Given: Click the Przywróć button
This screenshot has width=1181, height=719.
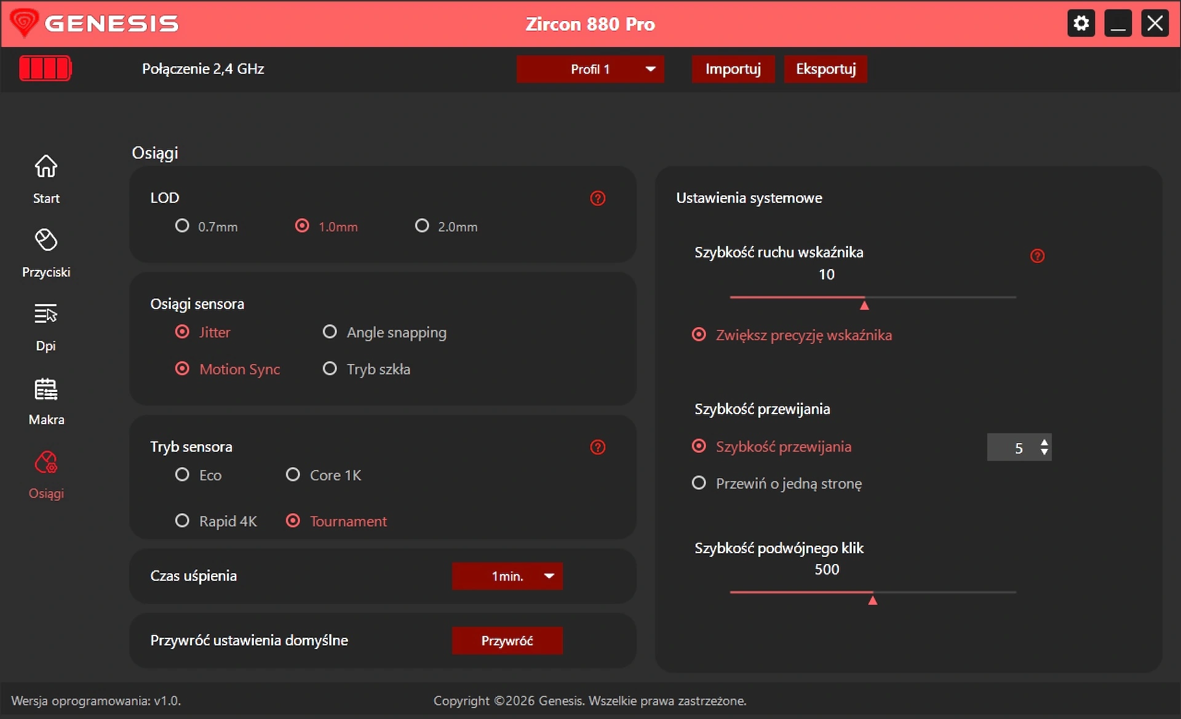Looking at the screenshot, I should pyautogui.click(x=507, y=640).
